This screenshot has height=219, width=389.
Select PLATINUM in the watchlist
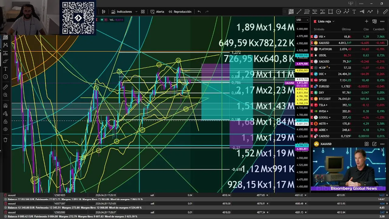[x=349, y=49]
